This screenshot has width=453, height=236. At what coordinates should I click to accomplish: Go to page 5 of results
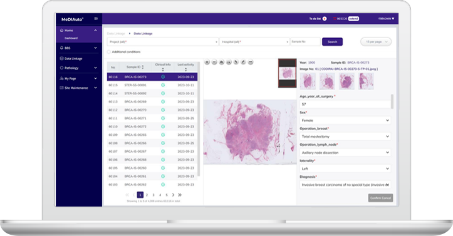pyautogui.click(x=167, y=195)
